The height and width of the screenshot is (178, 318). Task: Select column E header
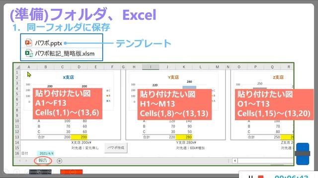pos(95,67)
